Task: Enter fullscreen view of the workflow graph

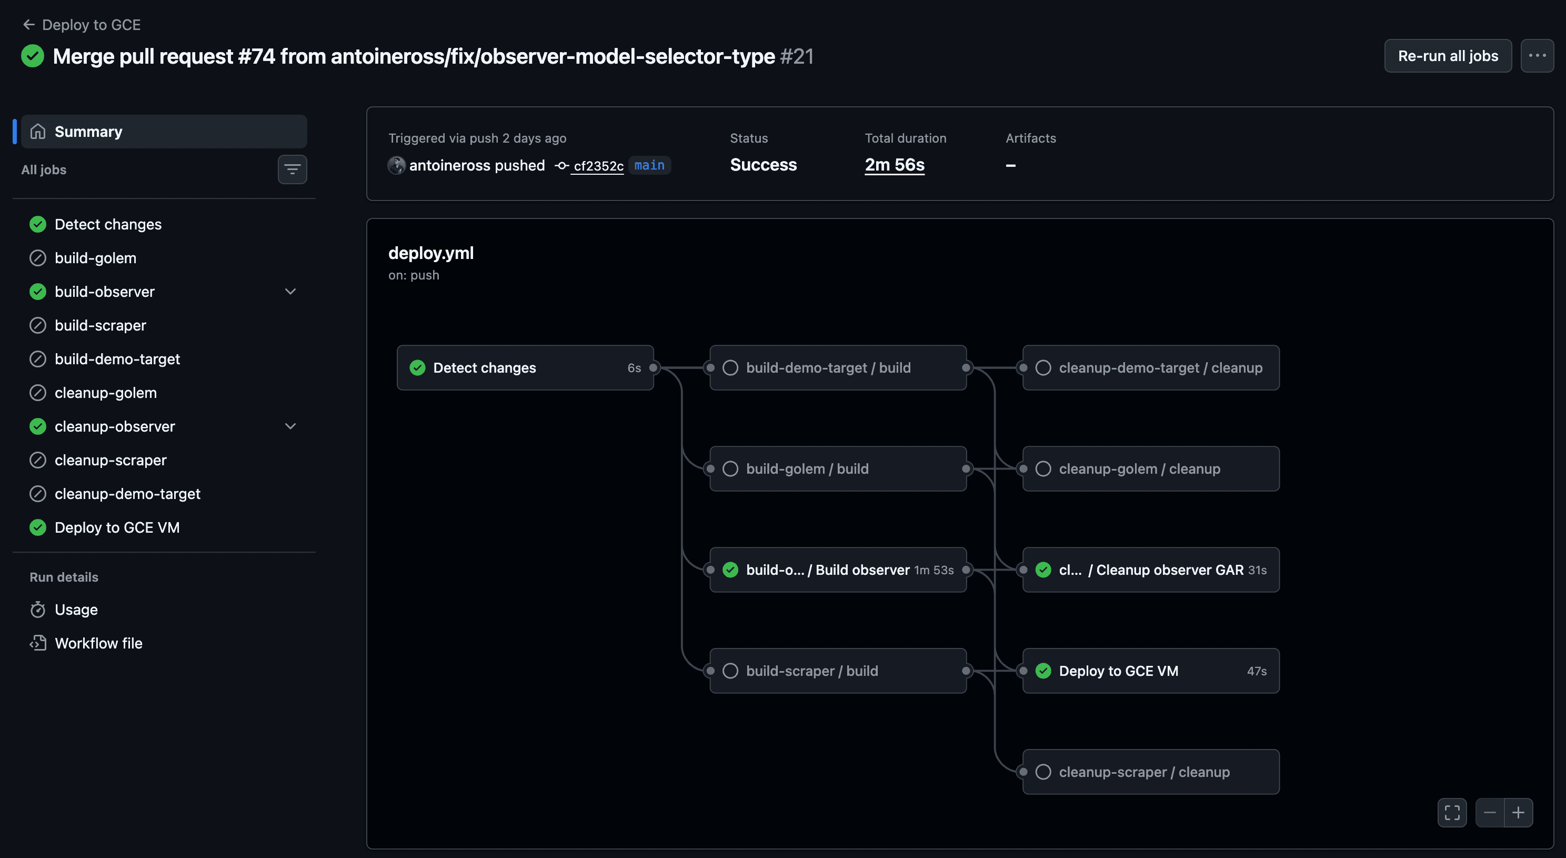Action: 1452,812
